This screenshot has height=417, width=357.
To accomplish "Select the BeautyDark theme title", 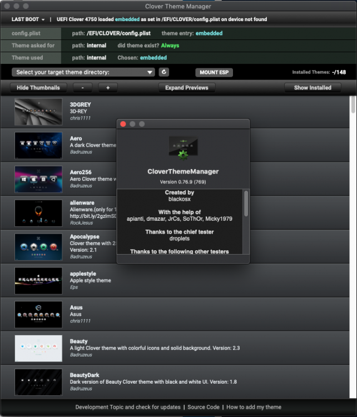I will point(85,375).
